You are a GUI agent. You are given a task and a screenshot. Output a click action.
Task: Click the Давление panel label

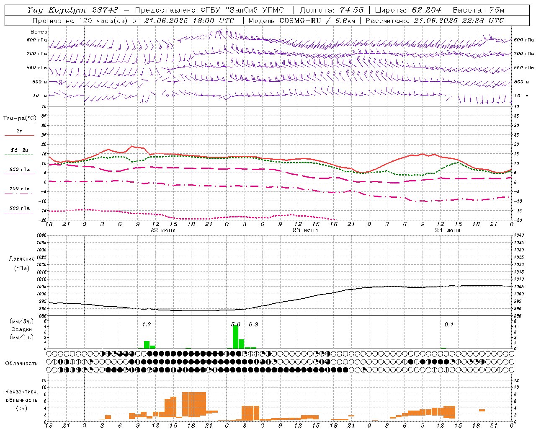(22, 259)
